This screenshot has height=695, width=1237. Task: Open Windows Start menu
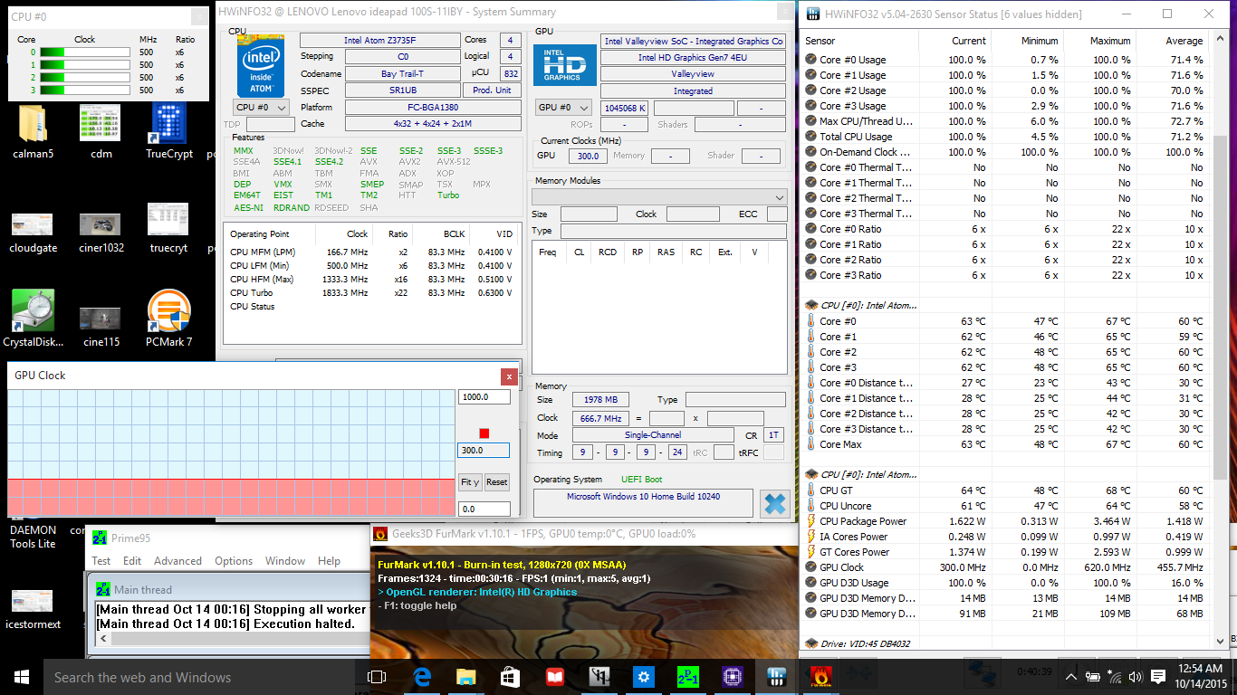coord(22,677)
